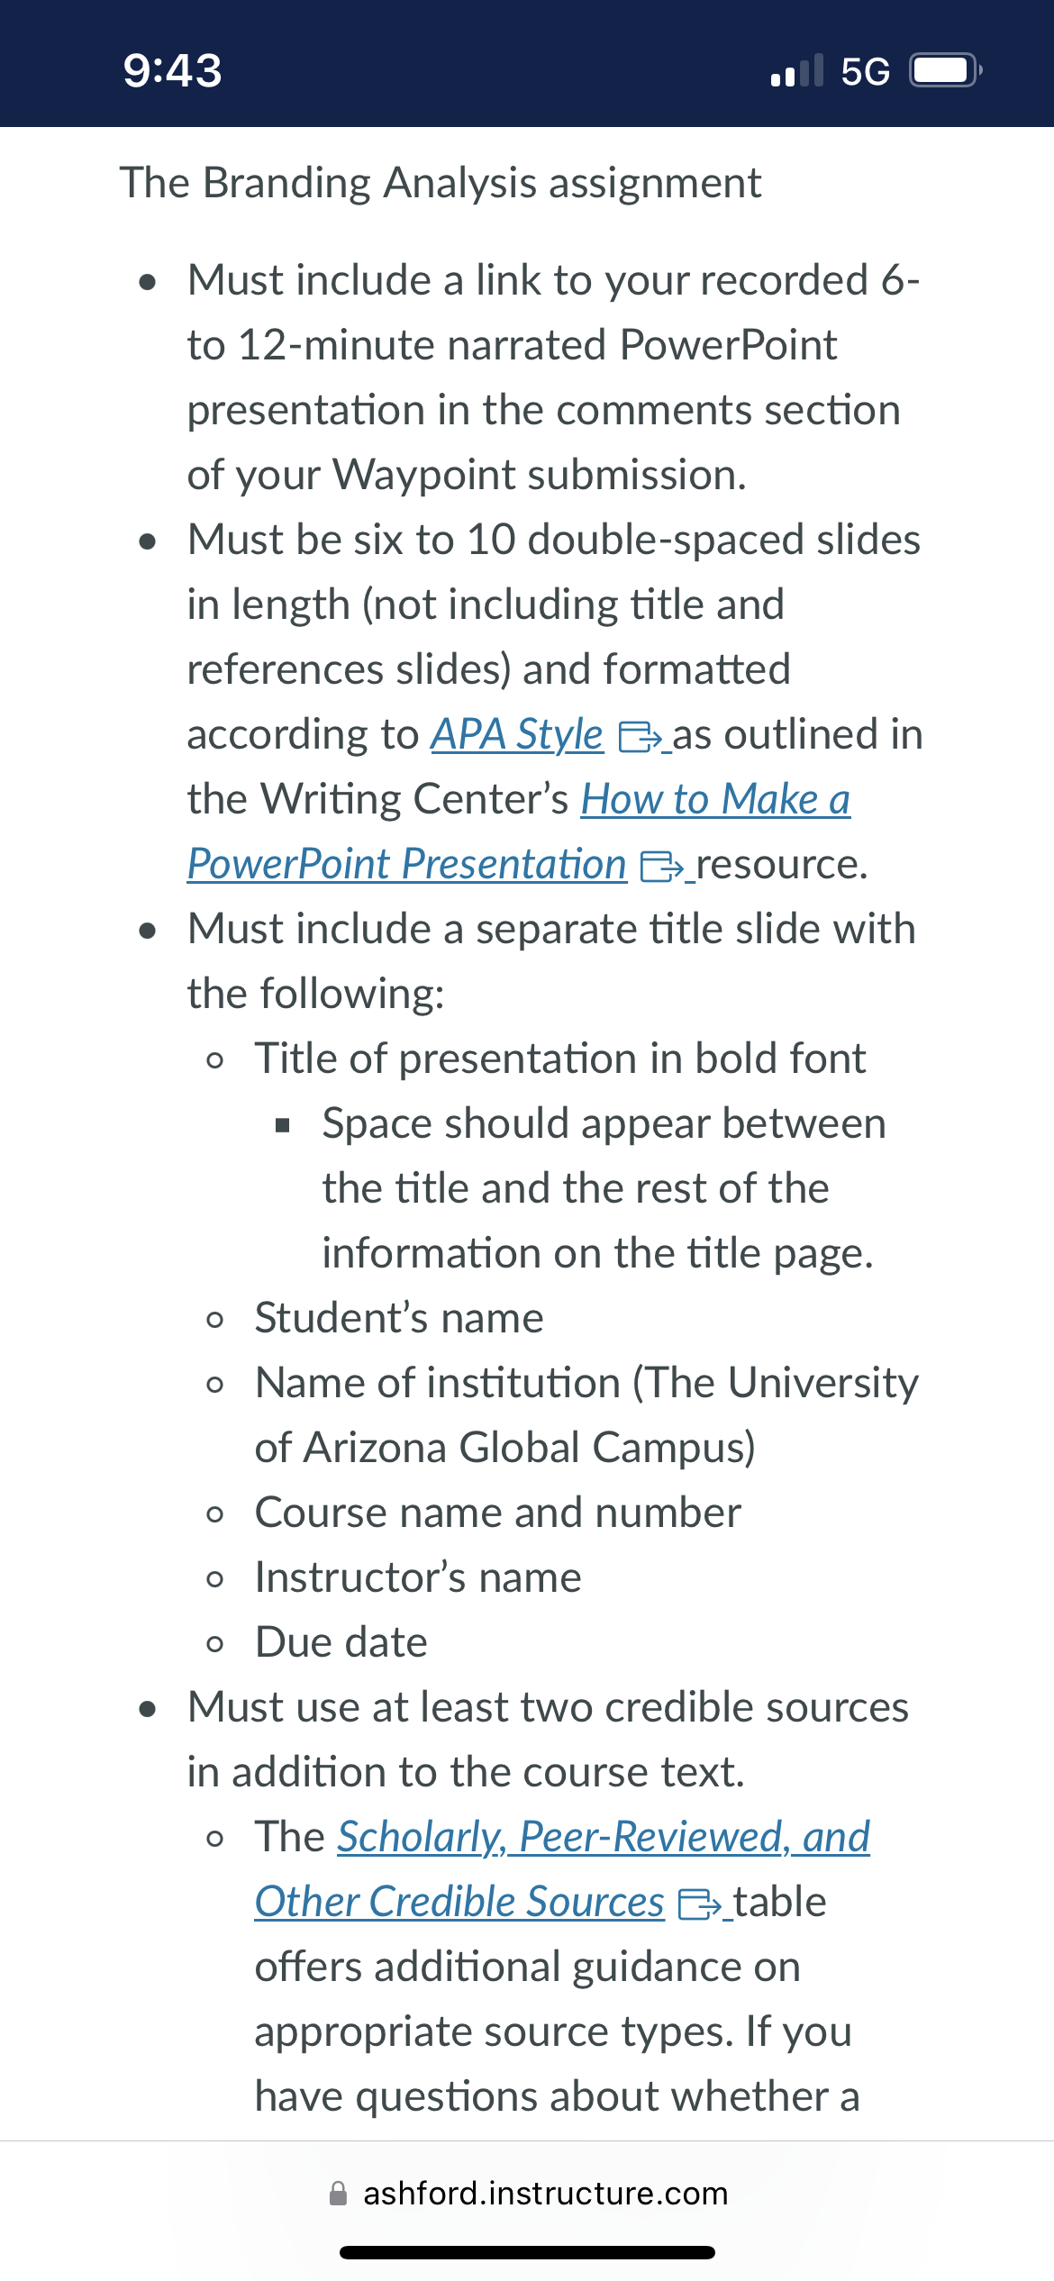This screenshot has height=2281, width=1054.
Task: Tap the Branding Analysis assignment heading
Action: [x=441, y=183]
